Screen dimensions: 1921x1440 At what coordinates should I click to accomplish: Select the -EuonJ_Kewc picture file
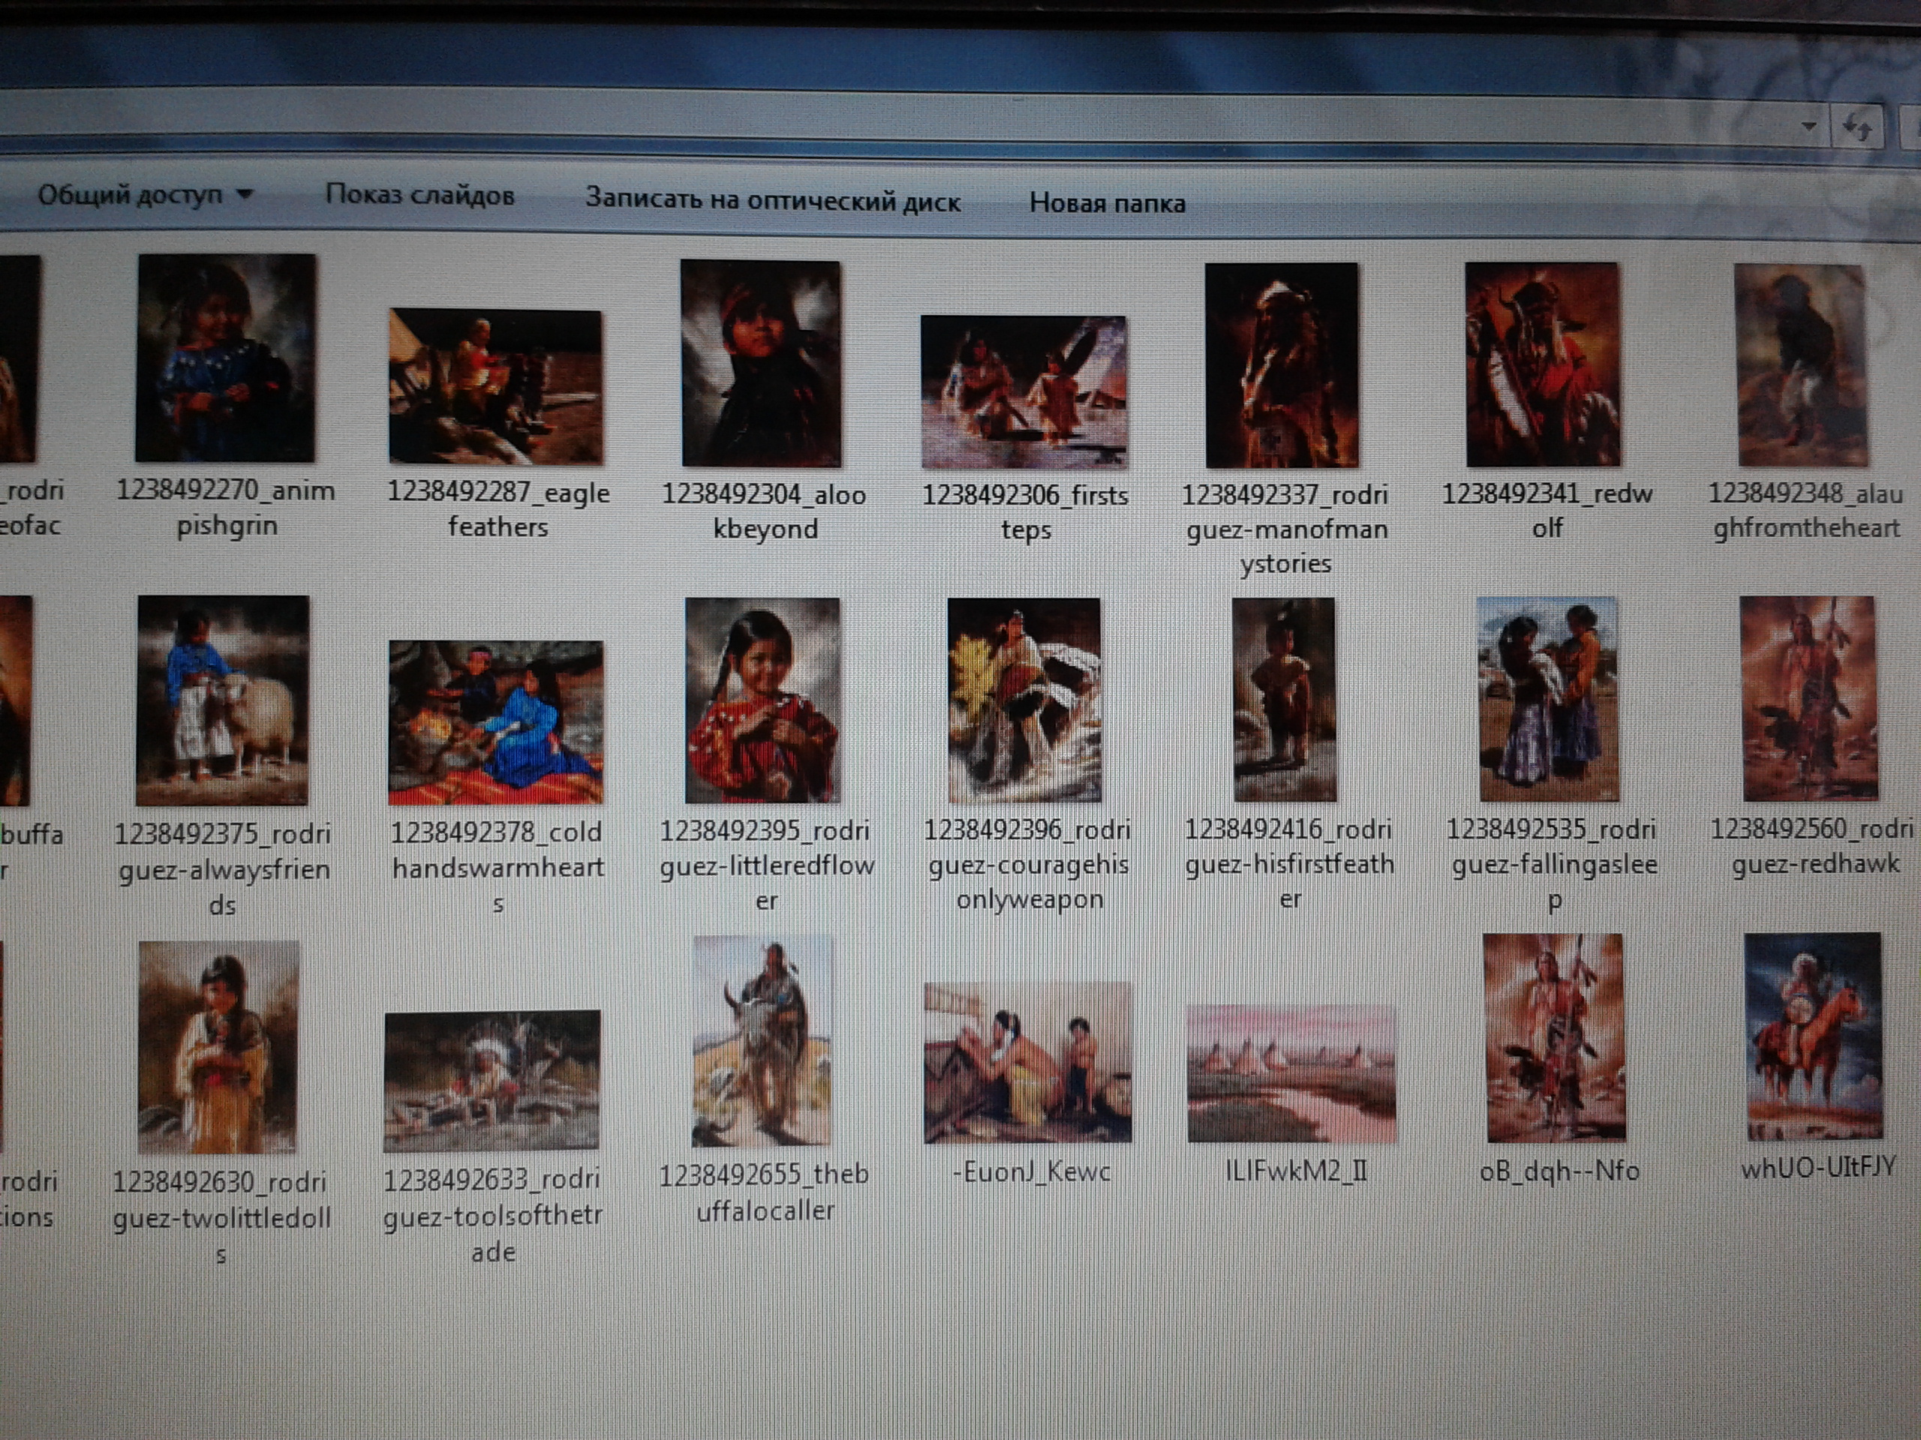(x=1027, y=1063)
